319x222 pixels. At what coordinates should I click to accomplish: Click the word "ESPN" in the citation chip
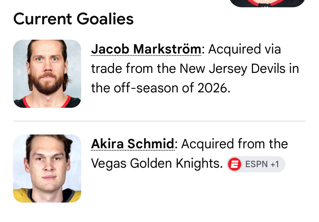[256, 164]
